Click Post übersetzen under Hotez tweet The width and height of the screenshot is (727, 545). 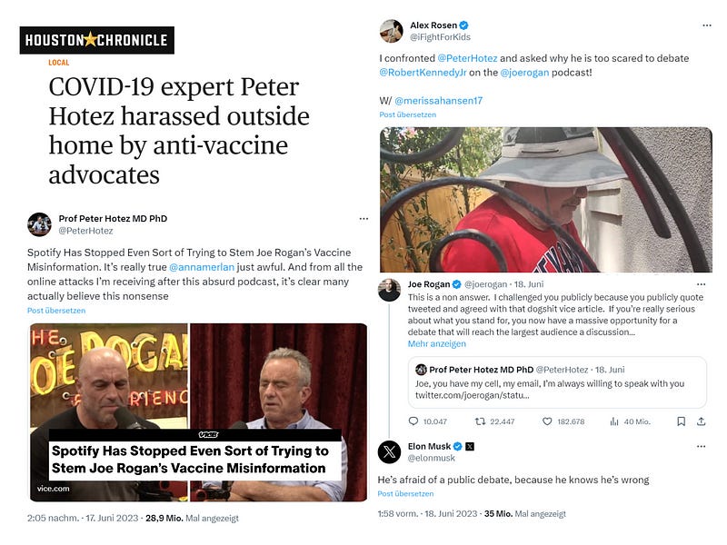tap(56, 311)
